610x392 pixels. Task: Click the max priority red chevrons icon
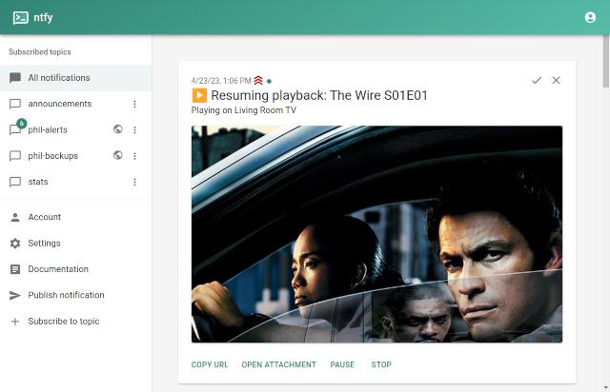coord(258,81)
